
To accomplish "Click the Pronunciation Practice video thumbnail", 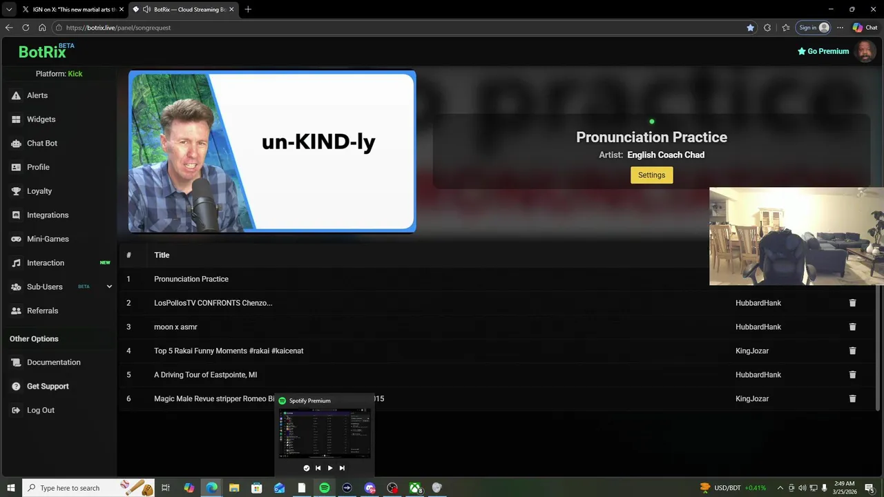I will [272, 152].
